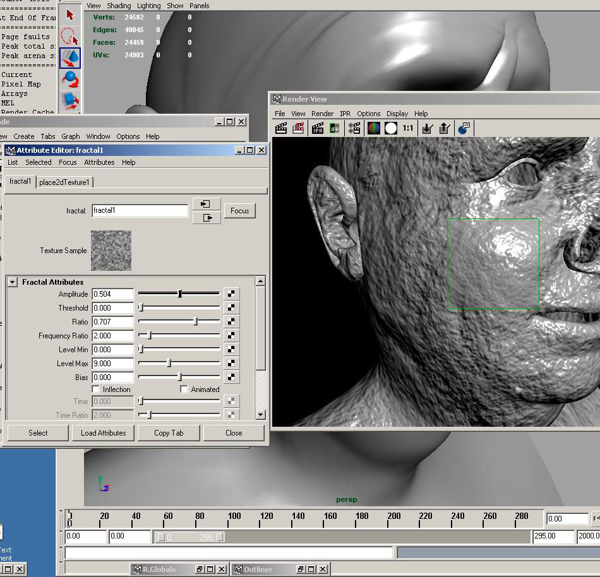
Task: Click the Ratio slider handle
Action: tap(195, 322)
